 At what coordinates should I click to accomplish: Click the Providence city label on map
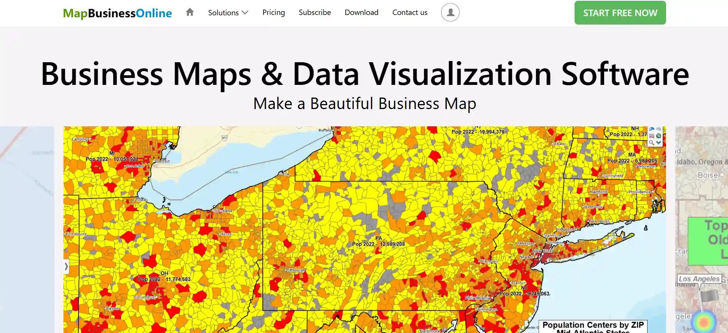pos(640,192)
